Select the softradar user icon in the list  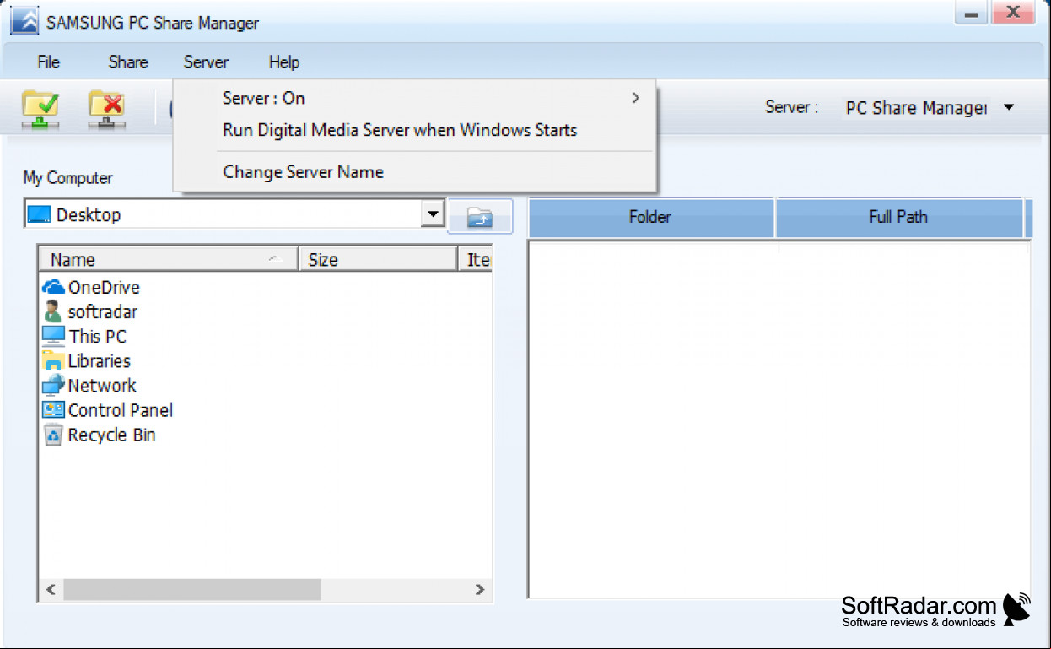pyautogui.click(x=53, y=311)
